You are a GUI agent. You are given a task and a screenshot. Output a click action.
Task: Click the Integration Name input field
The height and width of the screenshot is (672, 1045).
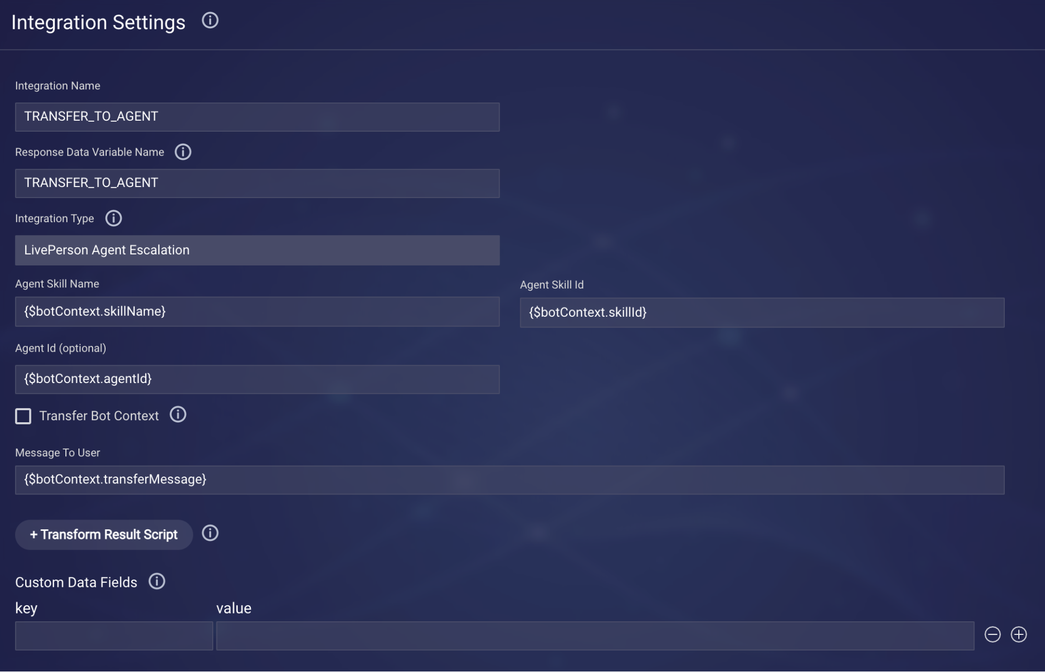(257, 117)
